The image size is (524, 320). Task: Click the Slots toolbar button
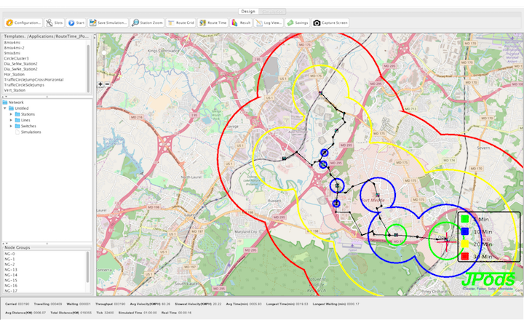(54, 23)
